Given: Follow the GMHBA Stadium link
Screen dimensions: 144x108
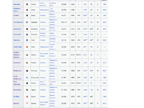Looking at the screenshot, I should 52,40.
